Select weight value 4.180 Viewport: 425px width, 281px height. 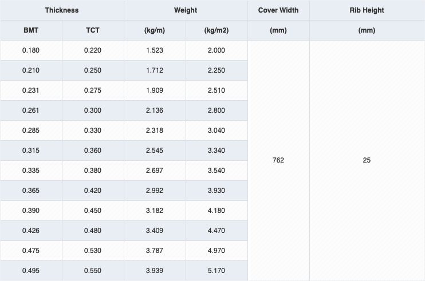[x=217, y=211]
